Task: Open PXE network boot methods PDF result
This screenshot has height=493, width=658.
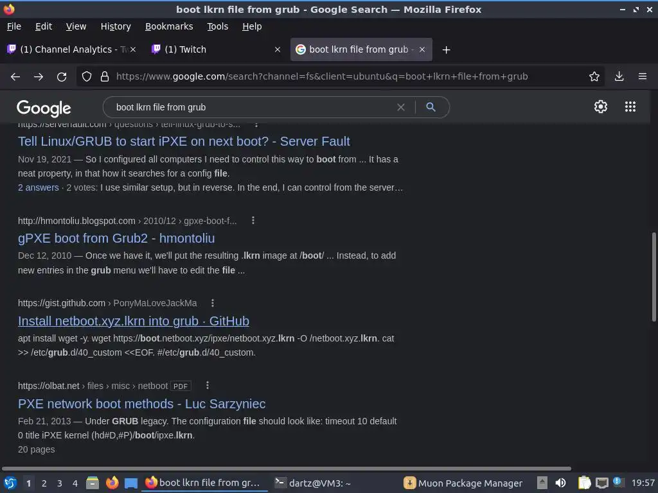Action: (142, 404)
